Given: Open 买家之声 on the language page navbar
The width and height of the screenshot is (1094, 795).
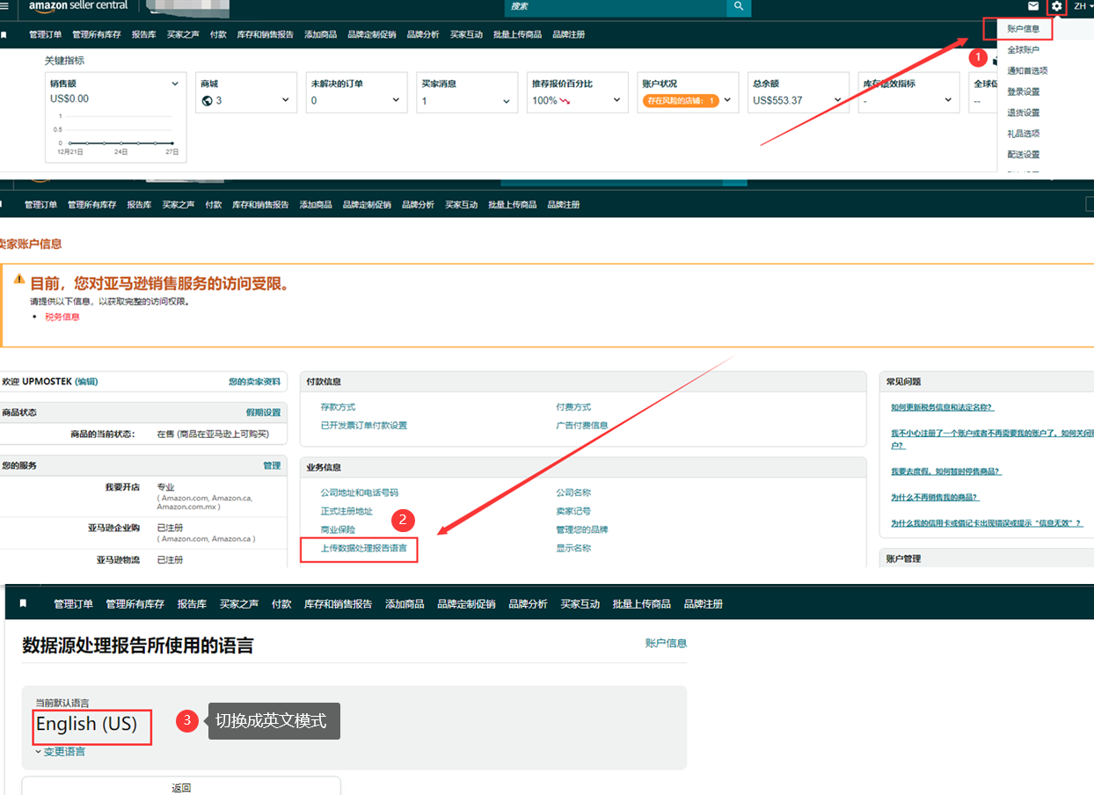Looking at the screenshot, I should 239,604.
